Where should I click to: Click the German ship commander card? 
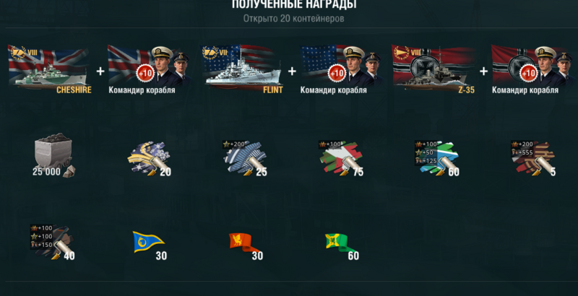tap(532, 69)
